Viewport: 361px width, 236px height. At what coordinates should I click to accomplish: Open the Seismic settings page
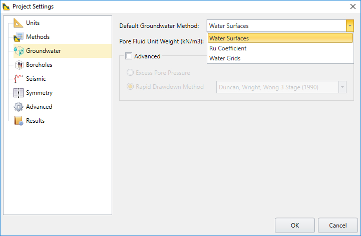[36, 79]
